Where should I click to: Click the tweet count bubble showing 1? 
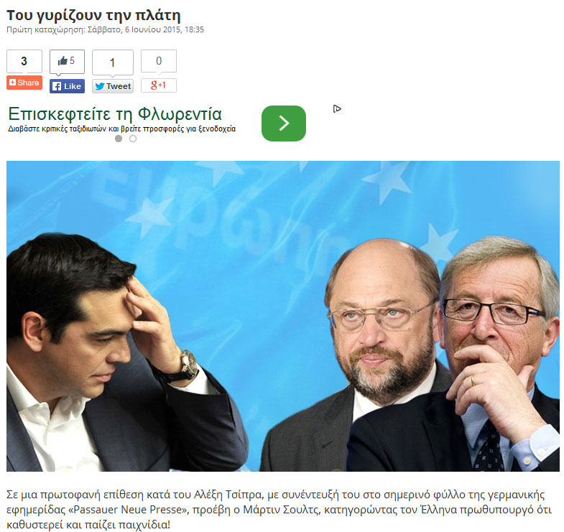113,62
